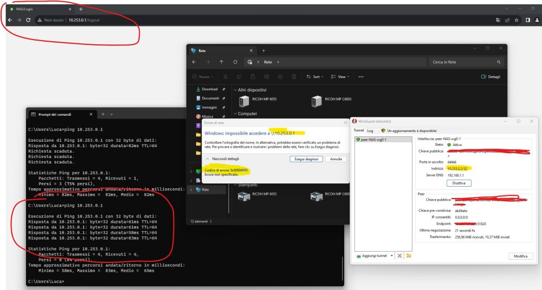
Task: Open the Aggiungi tunnel dropdown arrow
Action: click(392, 256)
